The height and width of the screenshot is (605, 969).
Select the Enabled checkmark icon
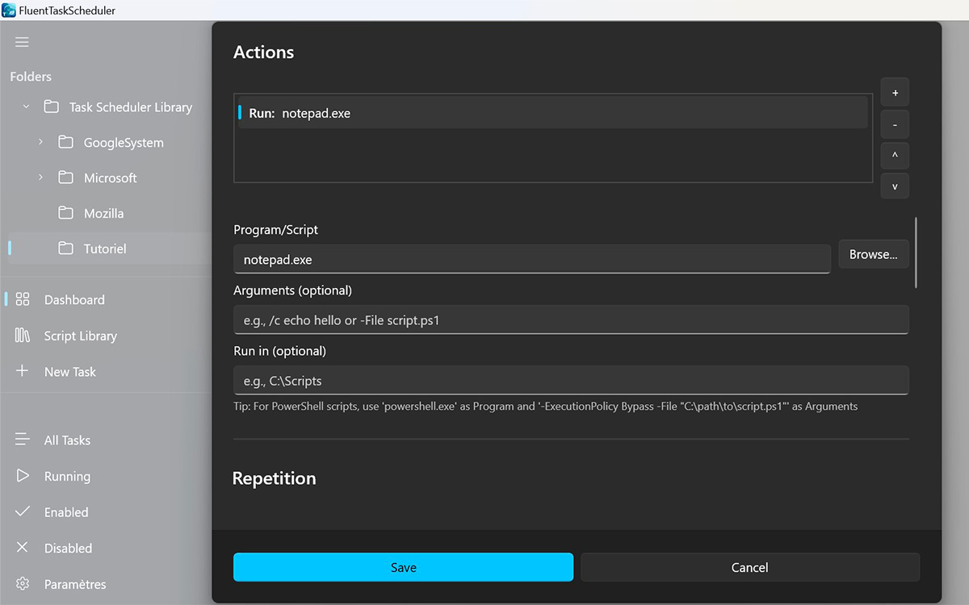pos(22,511)
